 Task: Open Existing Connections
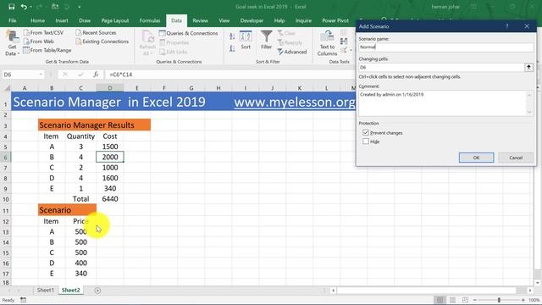pyautogui.click(x=102, y=42)
